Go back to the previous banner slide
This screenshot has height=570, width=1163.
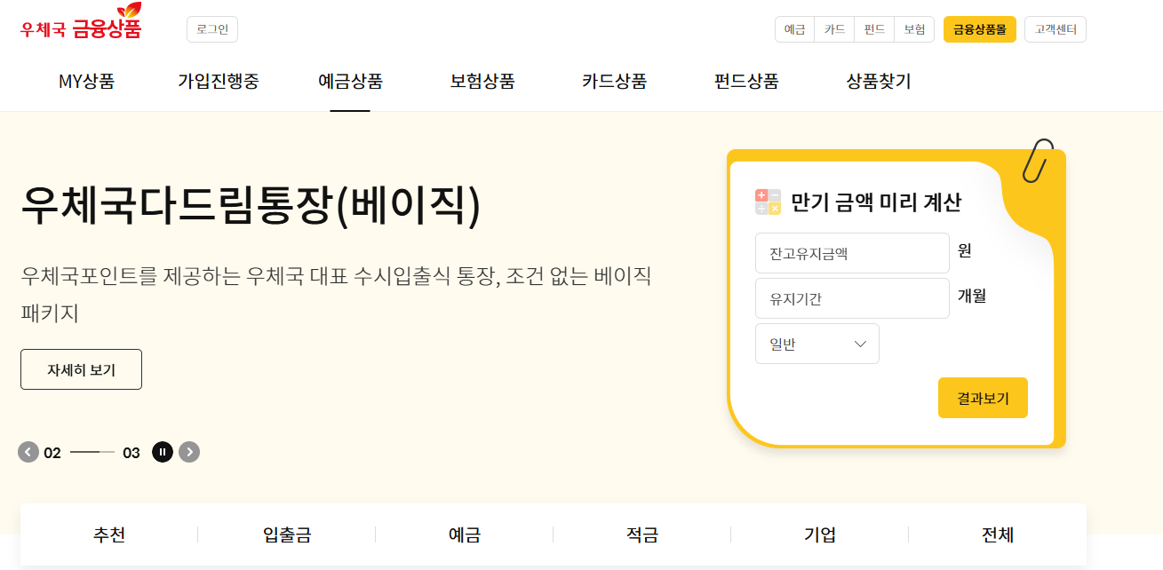27,452
